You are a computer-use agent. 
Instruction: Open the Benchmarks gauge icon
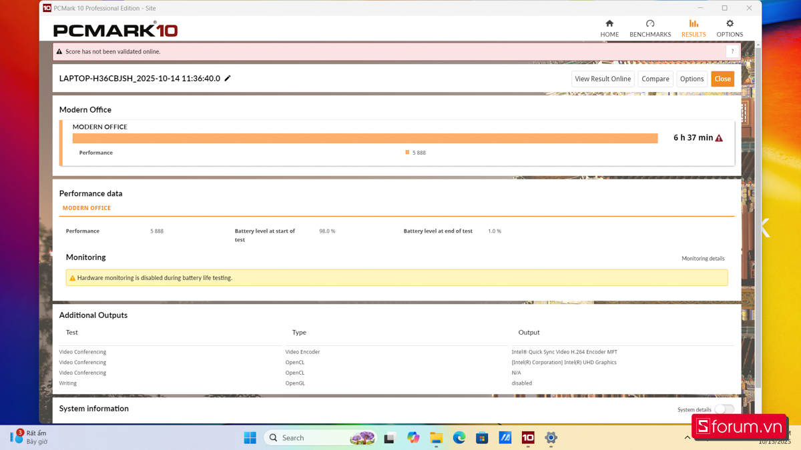pos(650,23)
